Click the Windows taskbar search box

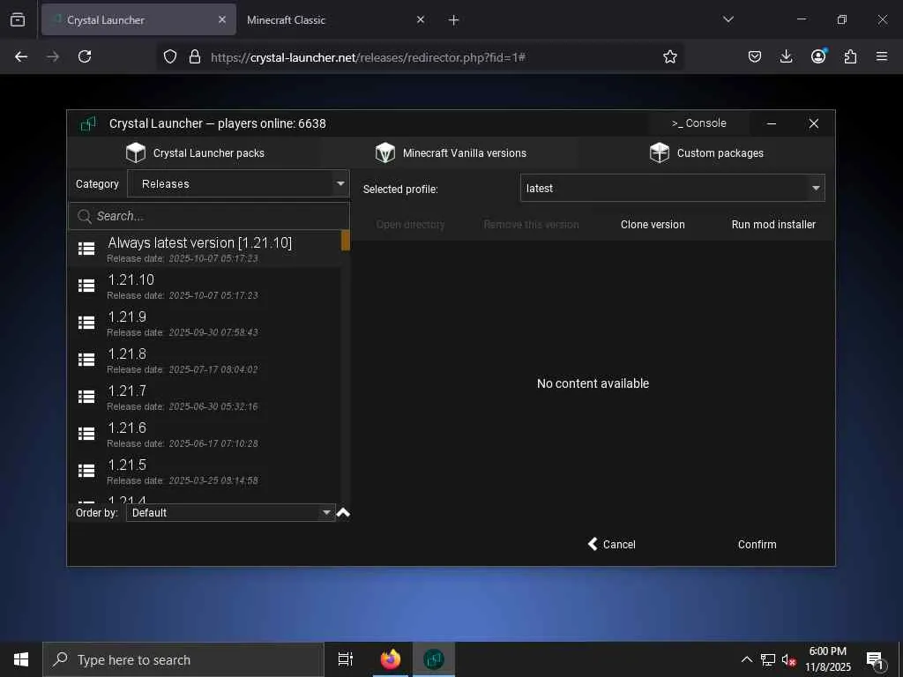point(183,659)
